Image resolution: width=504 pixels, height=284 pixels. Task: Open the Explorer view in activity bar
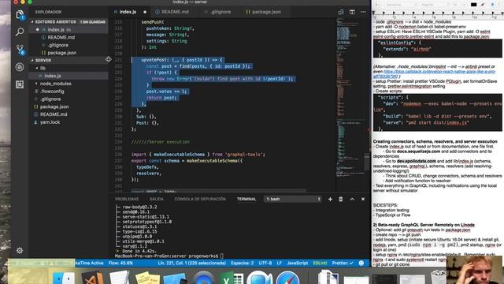[20, 15]
